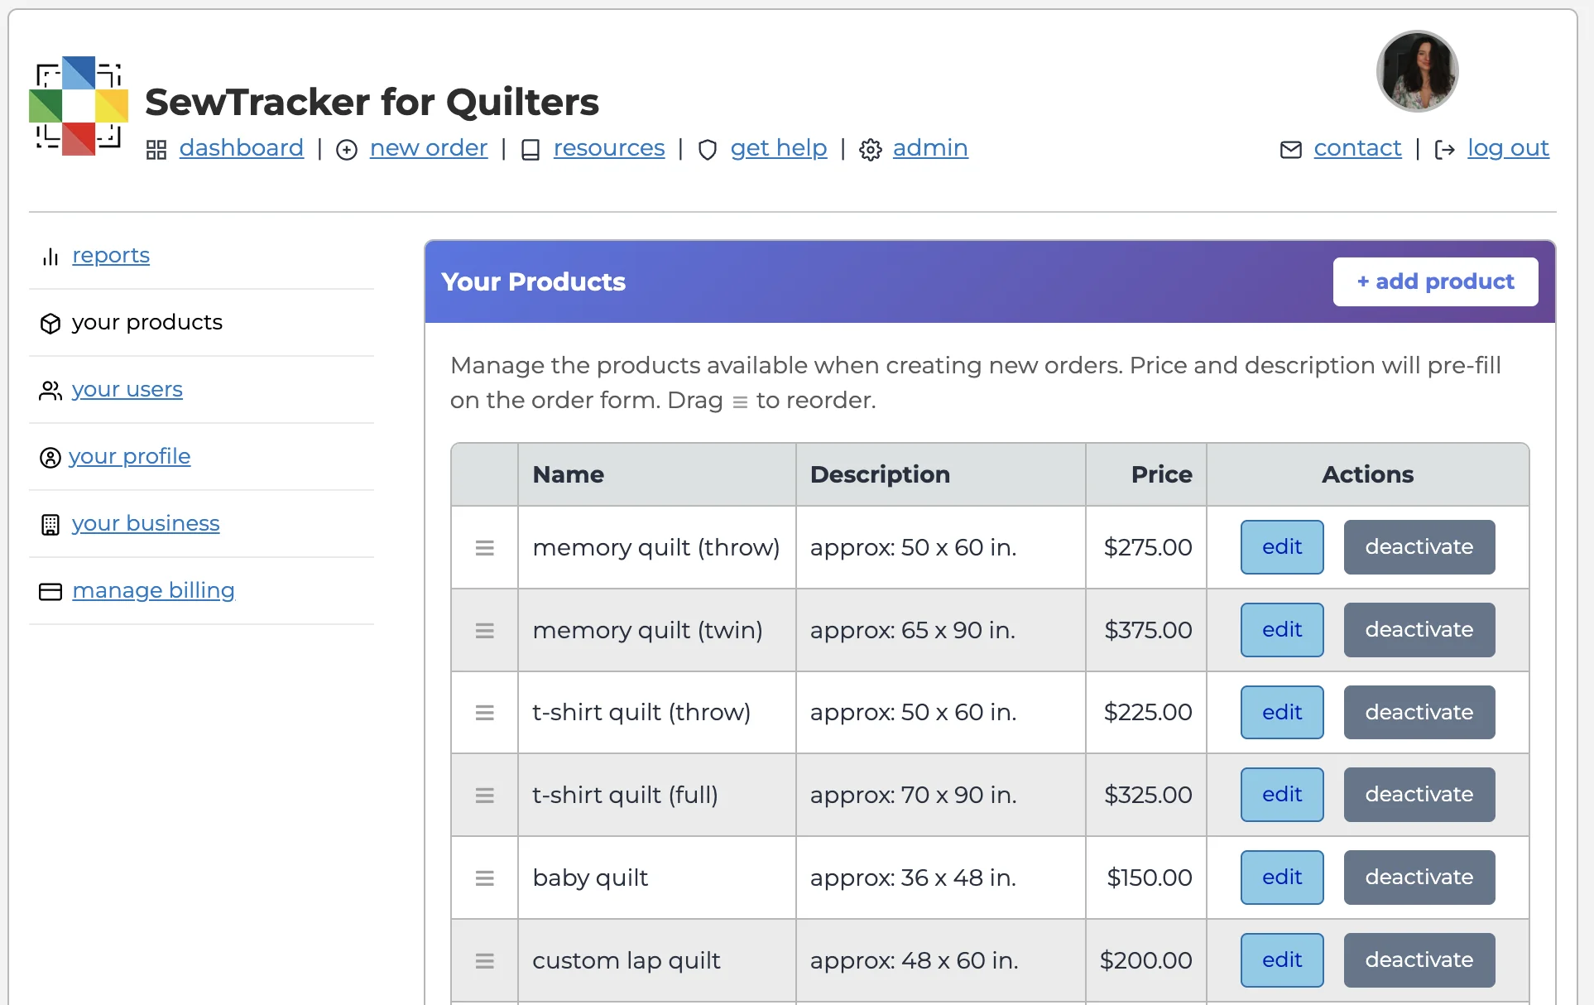The image size is (1594, 1005).
Task: Click the your users people icon
Action: click(50, 391)
